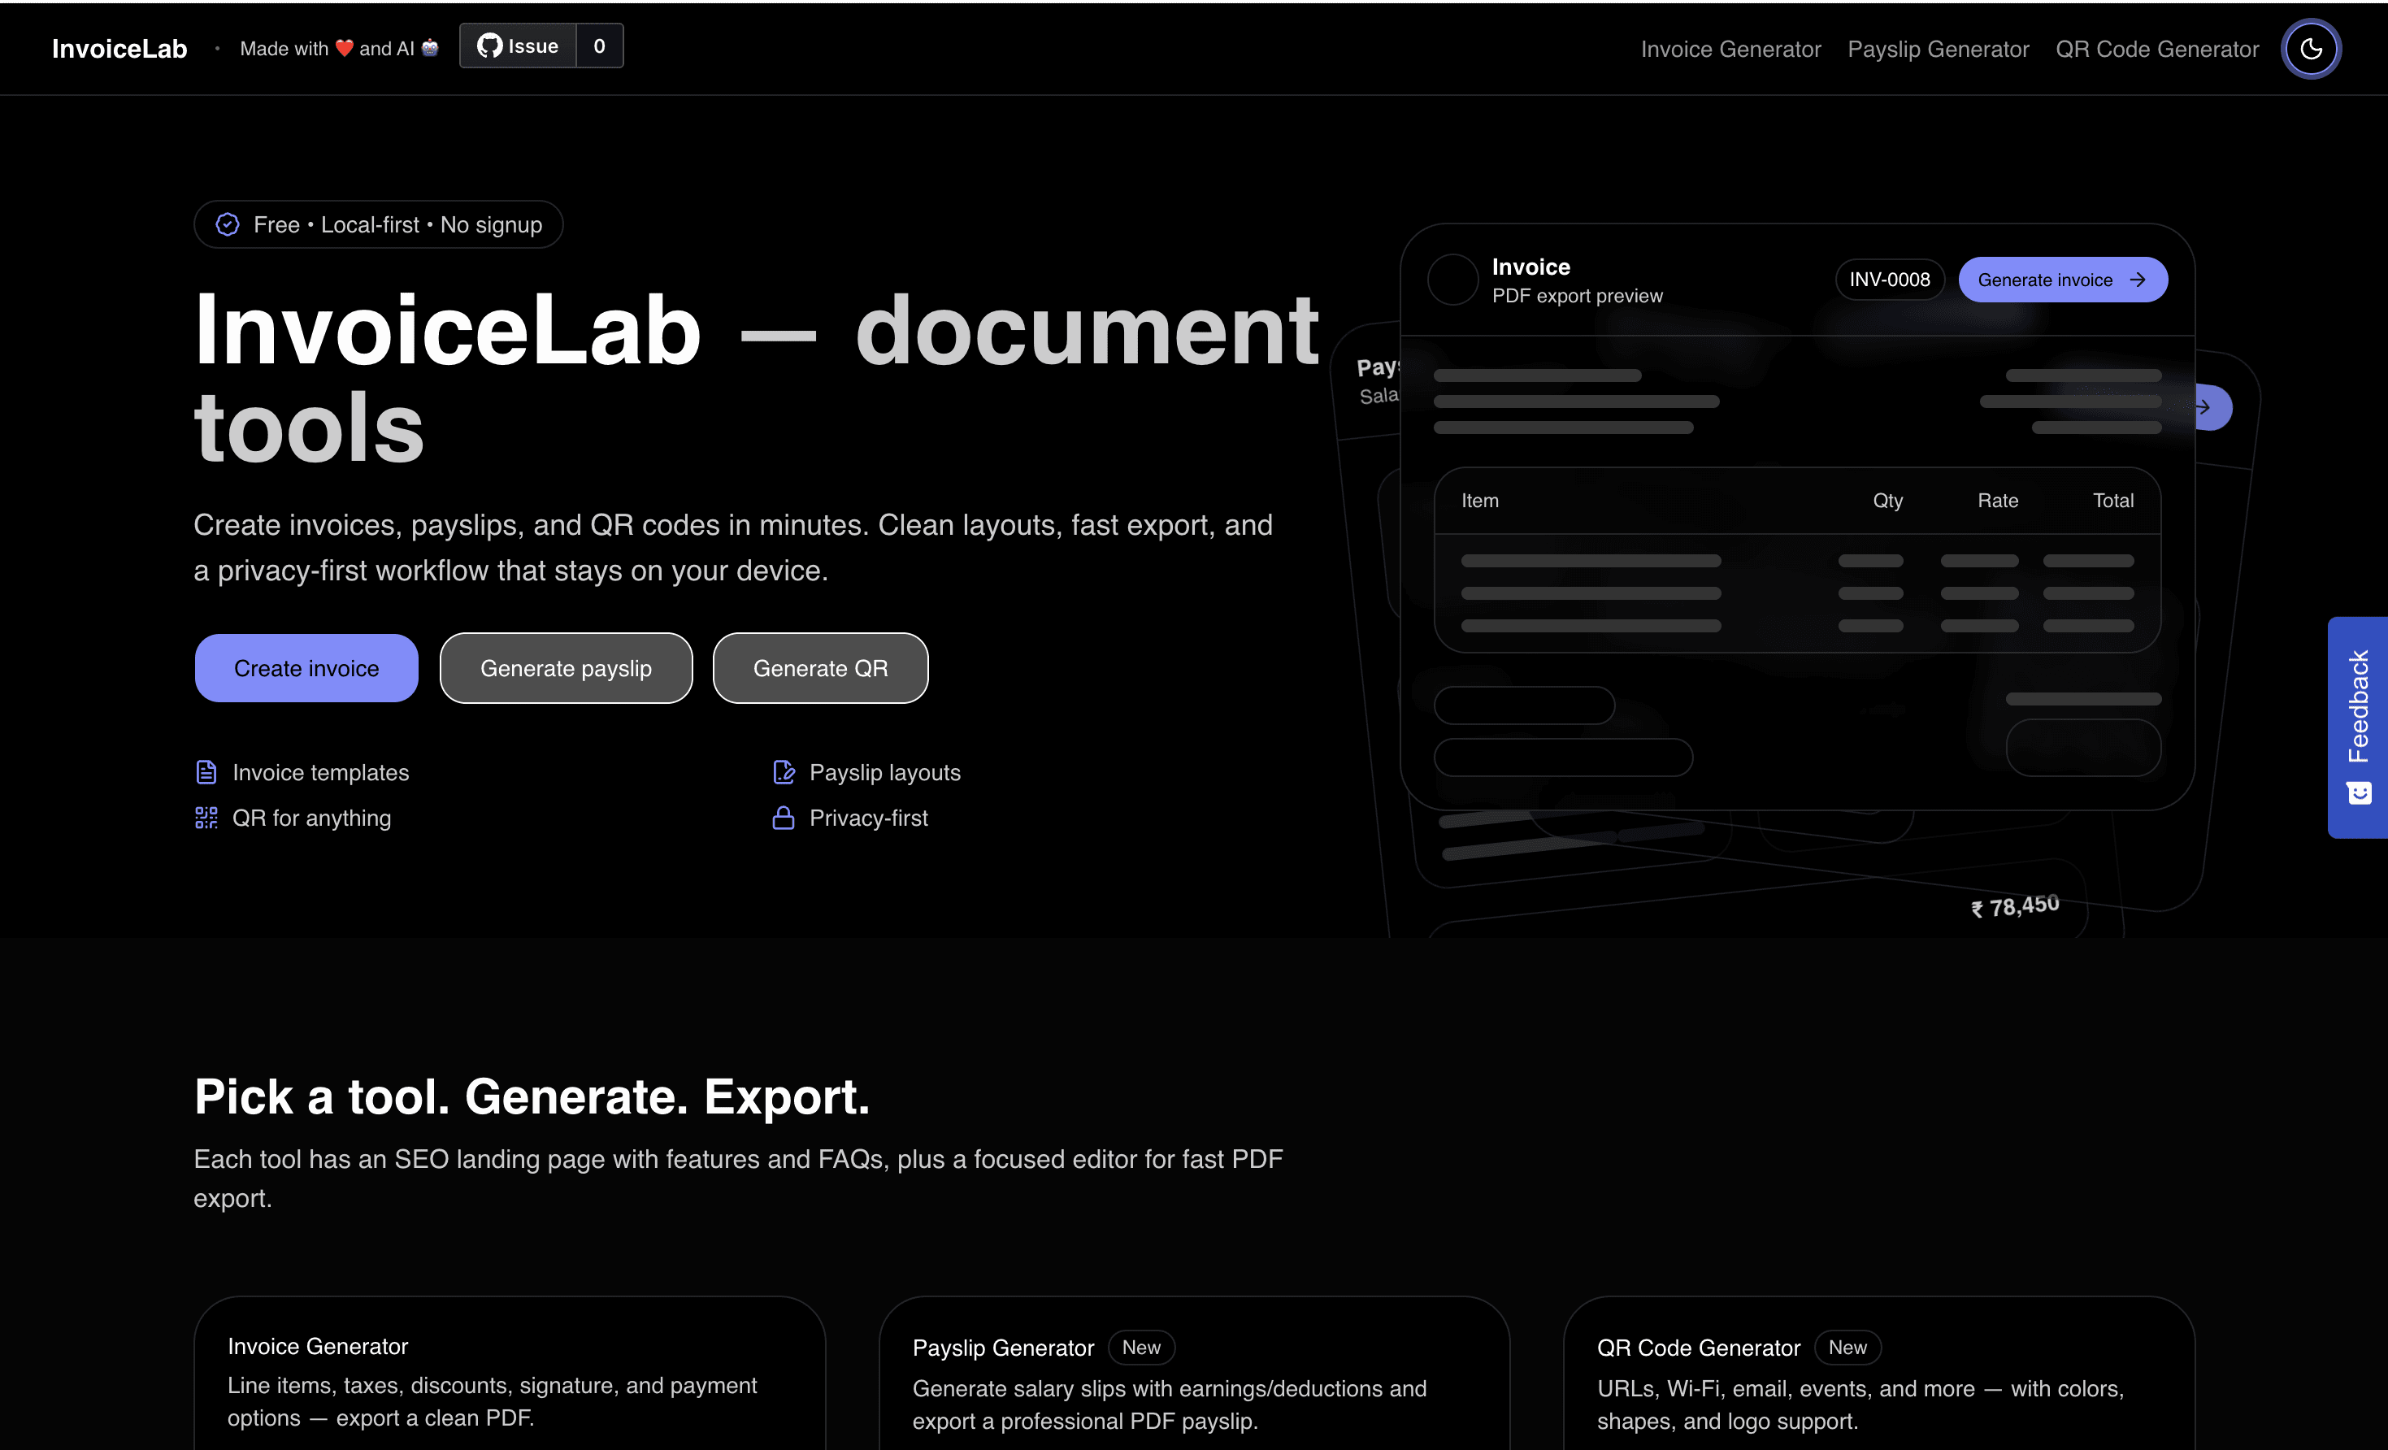Click the round logo placeholder beside Invoice
Screen dimensions: 2388x1450
pos(1452,279)
